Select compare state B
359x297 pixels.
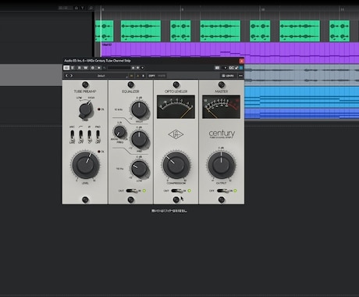tap(144, 76)
